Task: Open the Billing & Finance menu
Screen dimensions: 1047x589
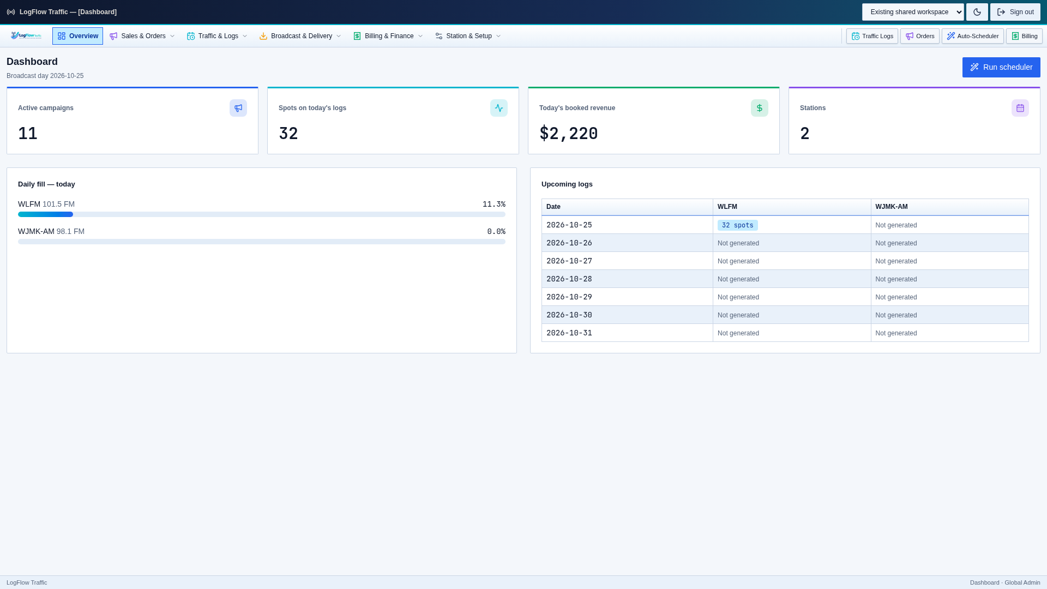Action: [388, 36]
